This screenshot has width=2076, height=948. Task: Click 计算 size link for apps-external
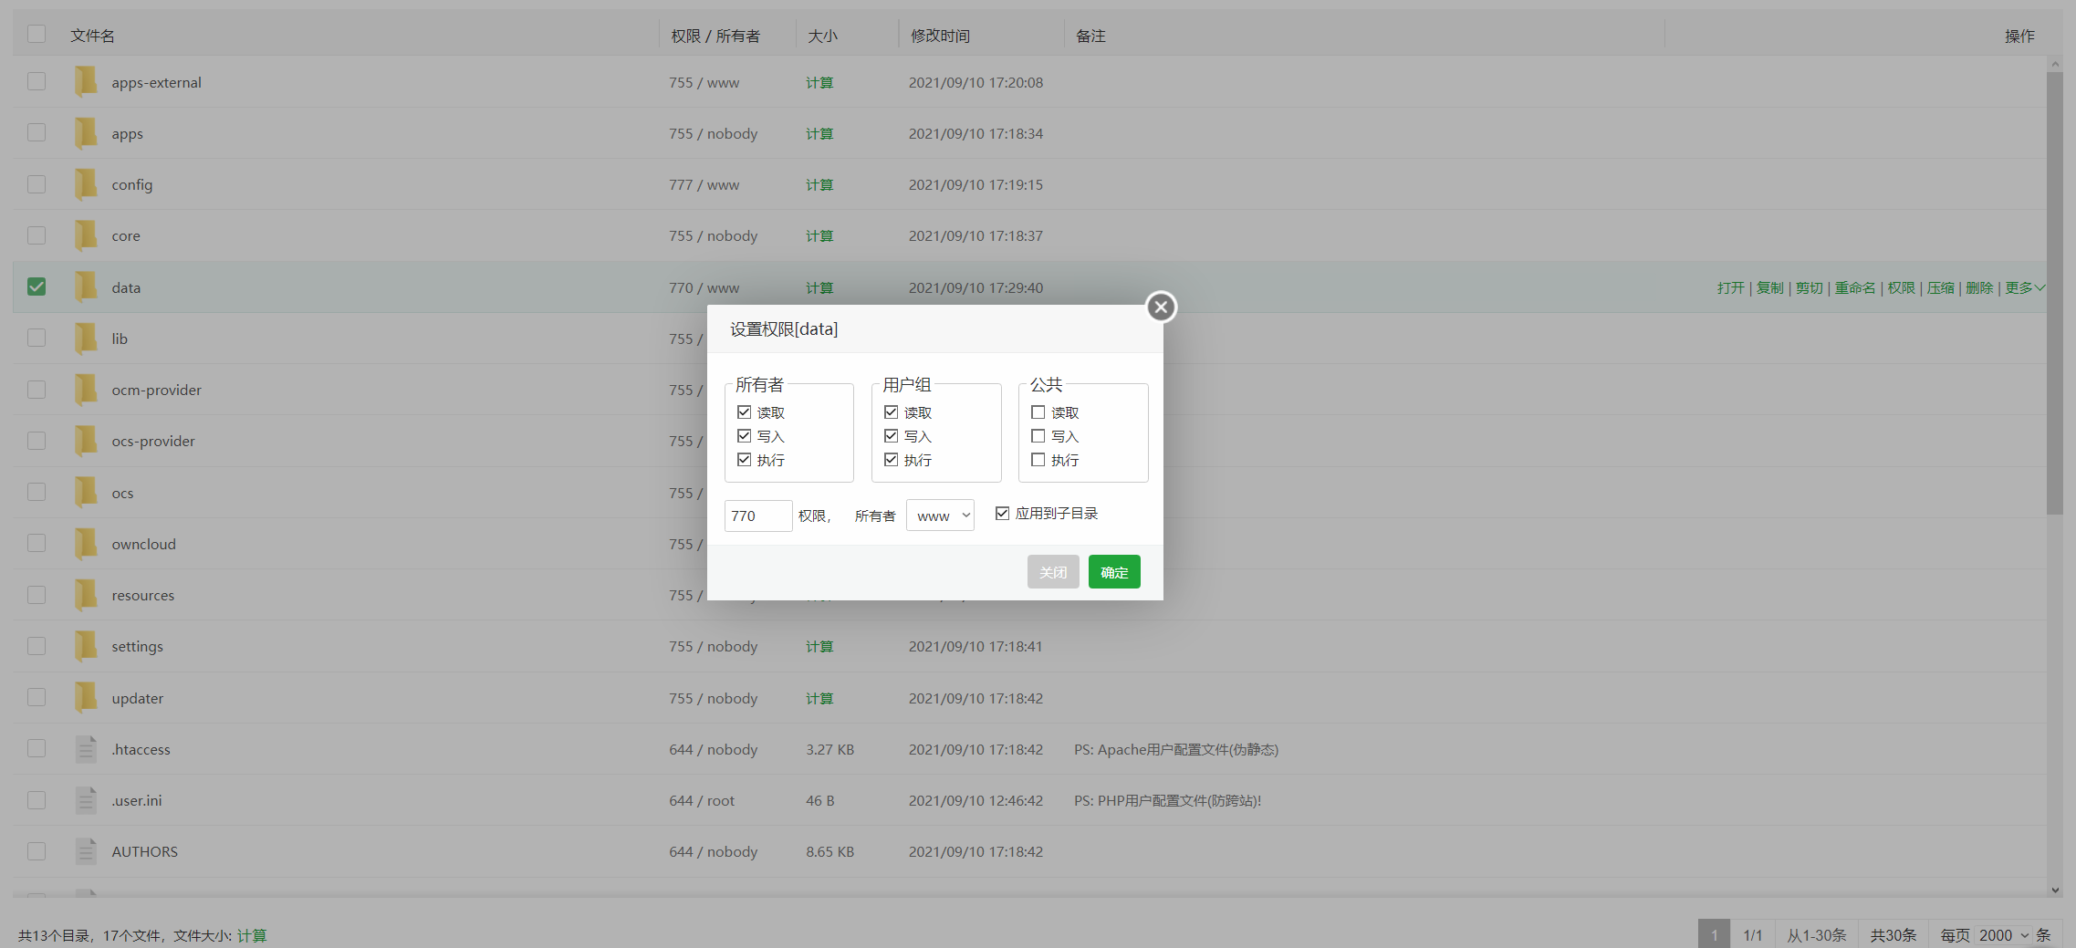(819, 82)
